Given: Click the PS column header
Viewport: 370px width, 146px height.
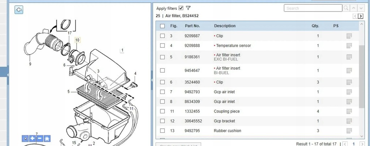Looking at the screenshot, I should (x=336, y=26).
